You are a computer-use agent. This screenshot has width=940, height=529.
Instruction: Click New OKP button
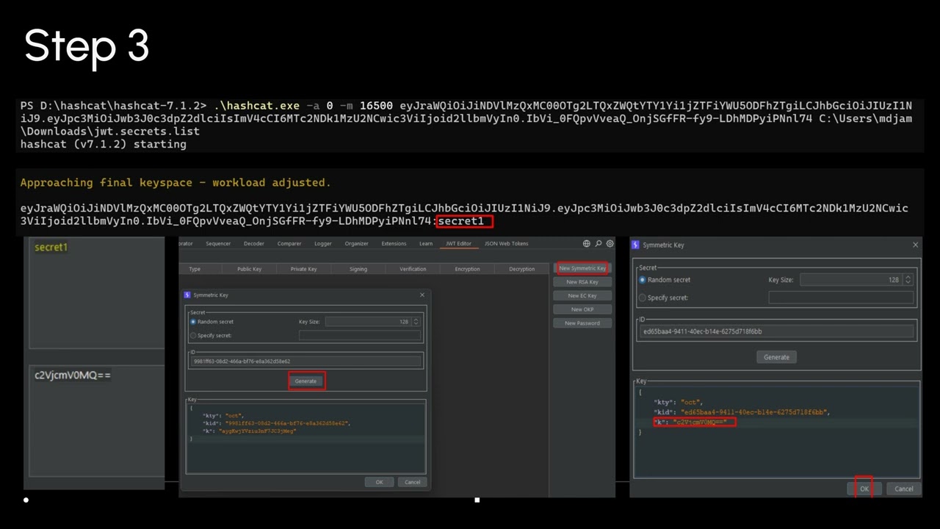pos(582,309)
